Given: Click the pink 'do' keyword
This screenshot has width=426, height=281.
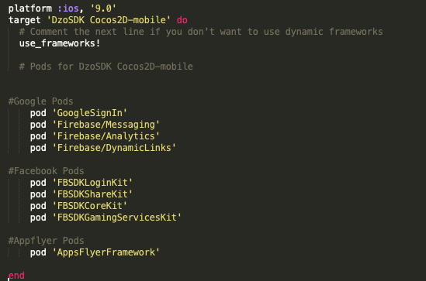Looking at the screenshot, I should pyautogui.click(x=182, y=20).
